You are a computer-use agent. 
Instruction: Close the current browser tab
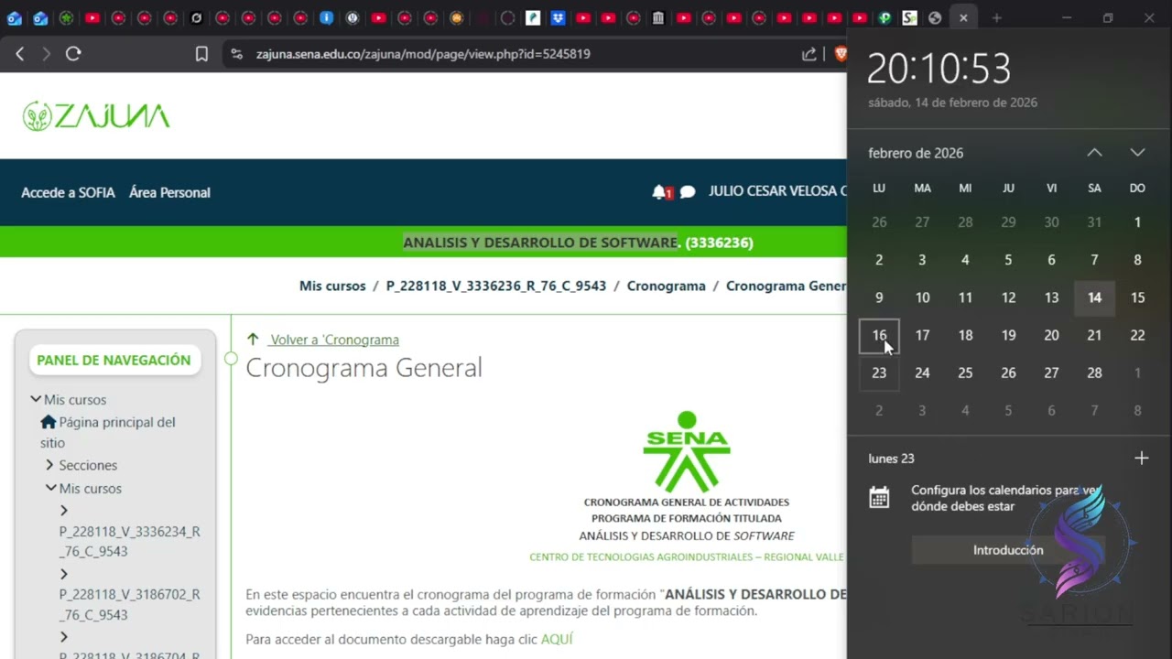point(963,17)
